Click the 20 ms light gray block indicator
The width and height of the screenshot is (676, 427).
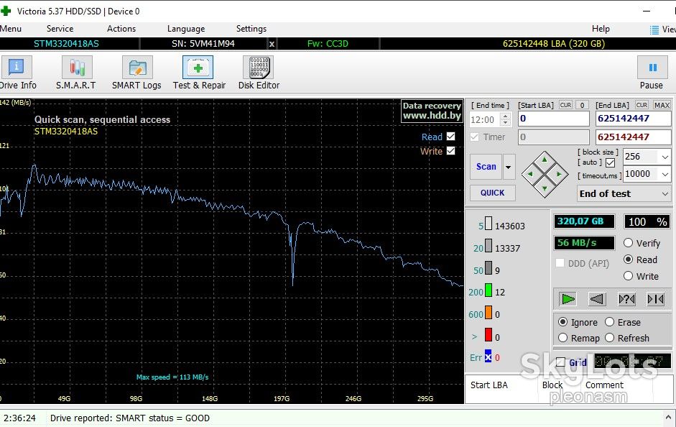(488, 245)
